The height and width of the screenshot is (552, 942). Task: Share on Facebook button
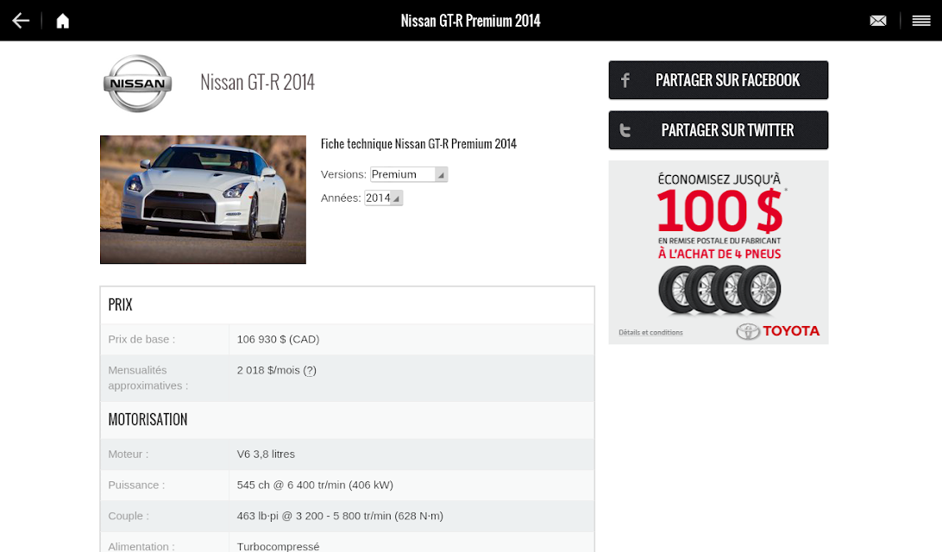click(718, 80)
